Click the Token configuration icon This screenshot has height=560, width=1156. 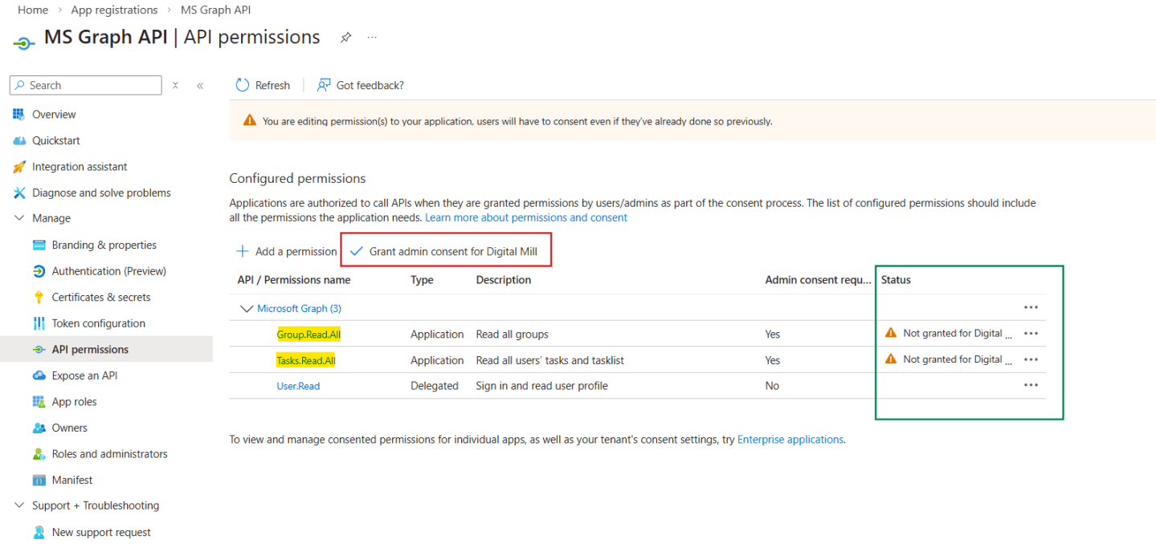pyautogui.click(x=39, y=323)
